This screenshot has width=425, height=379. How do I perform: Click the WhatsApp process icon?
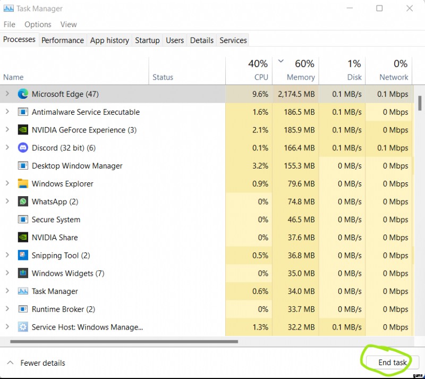pyautogui.click(x=23, y=201)
